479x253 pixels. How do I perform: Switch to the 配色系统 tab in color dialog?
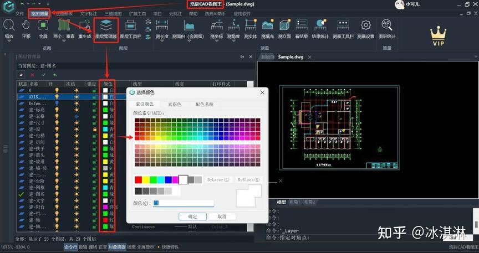point(205,104)
